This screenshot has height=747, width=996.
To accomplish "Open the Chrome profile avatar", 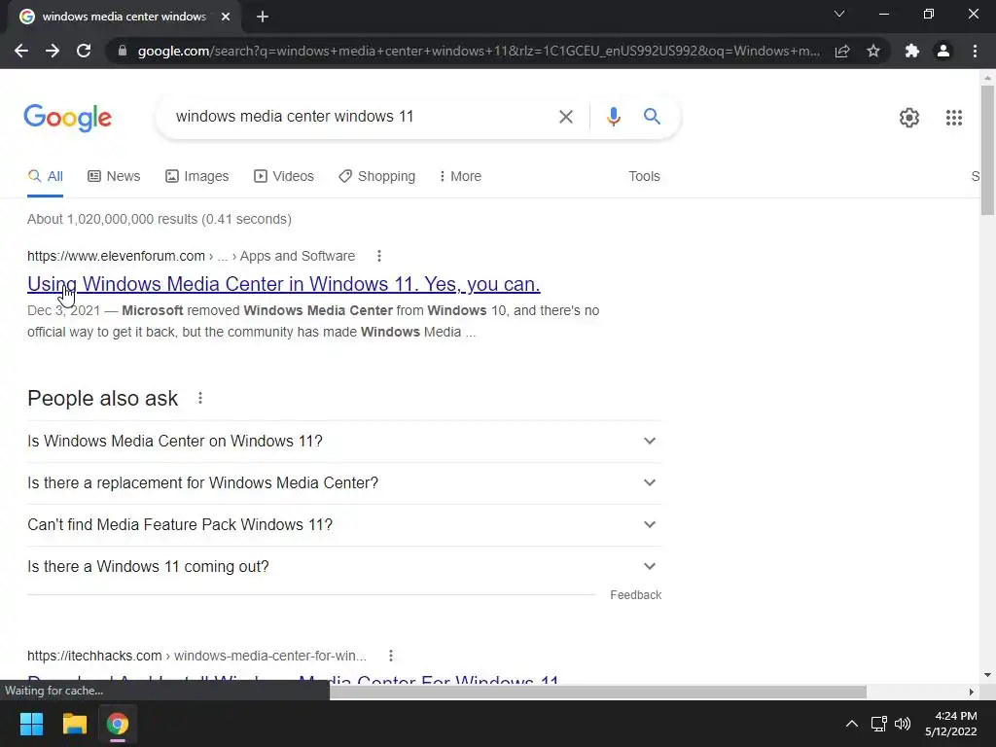I will pyautogui.click(x=943, y=51).
